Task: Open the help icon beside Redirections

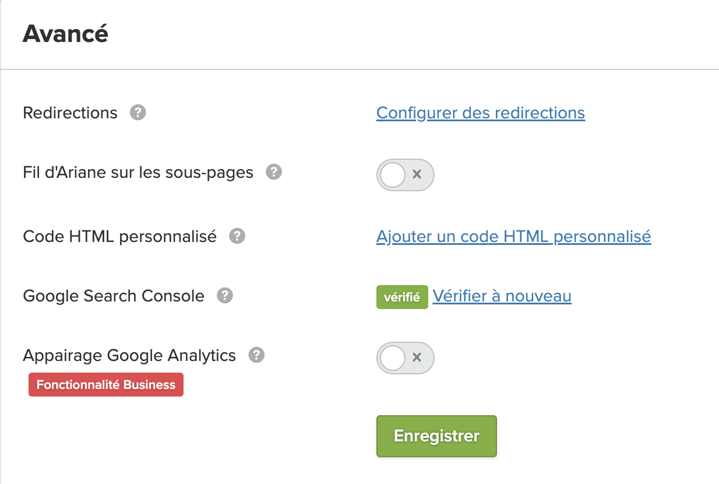Action: (138, 112)
